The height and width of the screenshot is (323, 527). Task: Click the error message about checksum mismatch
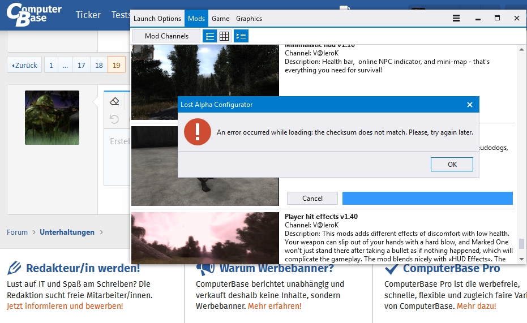click(x=345, y=132)
